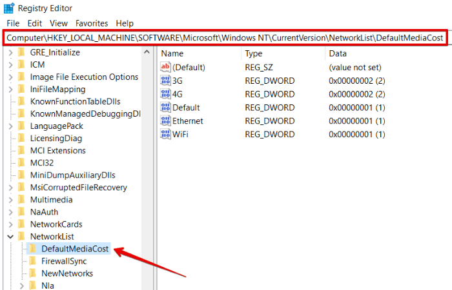452x290 pixels.
Task: Select the Default DWORD value entry
Action: [186, 108]
